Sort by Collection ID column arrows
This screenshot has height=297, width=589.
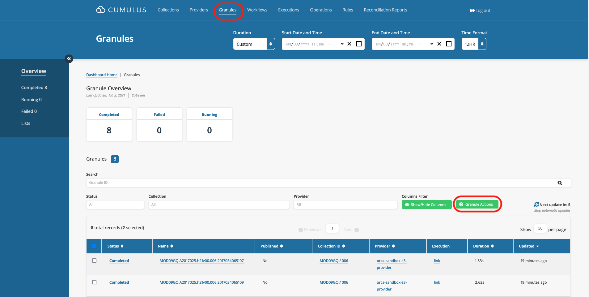click(344, 246)
